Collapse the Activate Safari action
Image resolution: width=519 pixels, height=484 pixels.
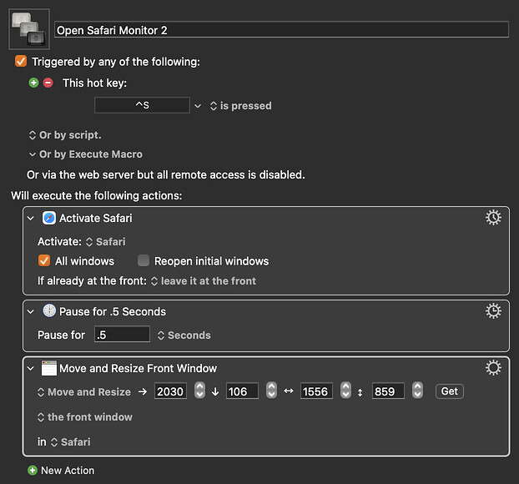coord(31,218)
